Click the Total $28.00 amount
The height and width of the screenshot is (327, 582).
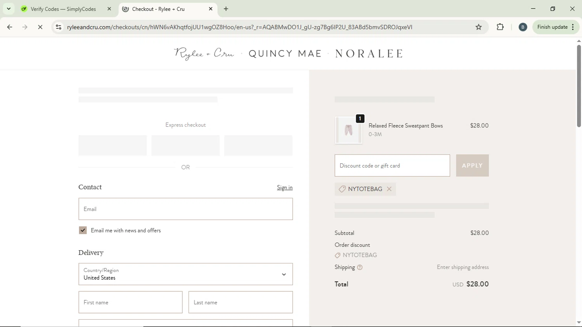[477, 284]
